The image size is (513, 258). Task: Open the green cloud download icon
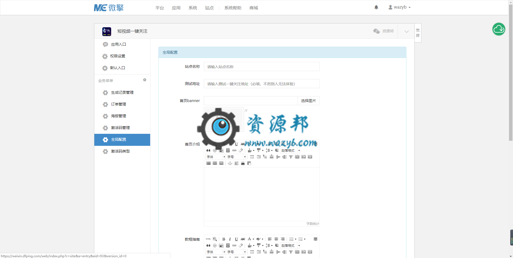(499, 29)
